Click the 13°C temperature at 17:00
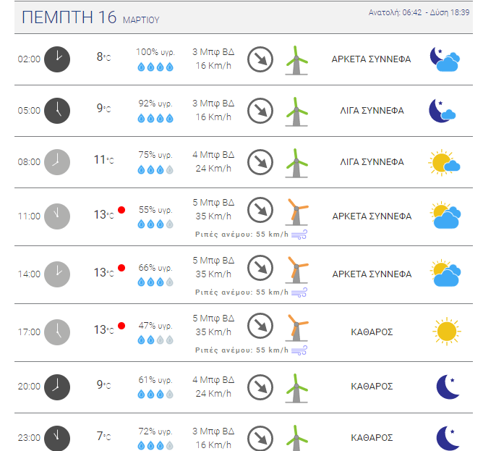Screen dimensions: 483x451 coord(104,330)
